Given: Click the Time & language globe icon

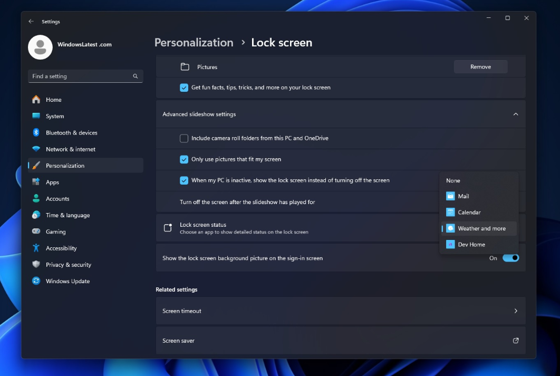Looking at the screenshot, I should 36,215.
